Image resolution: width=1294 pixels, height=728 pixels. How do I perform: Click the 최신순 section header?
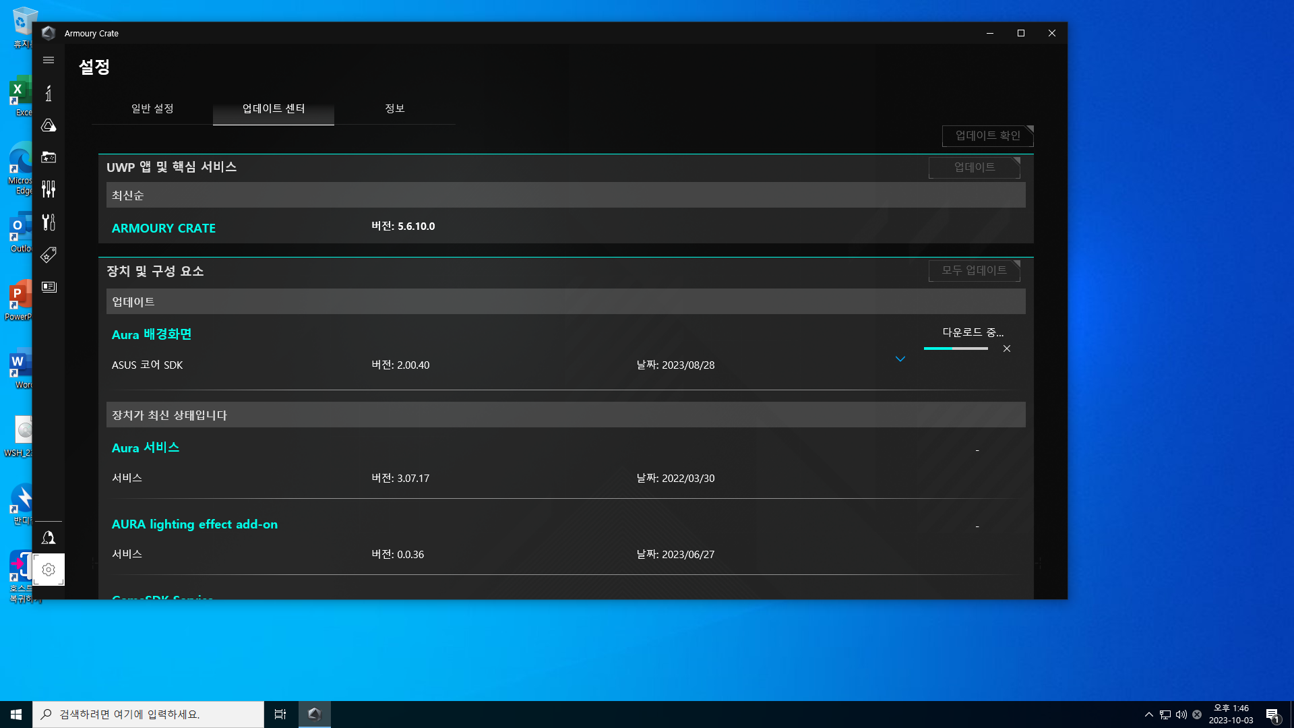pyautogui.click(x=566, y=195)
